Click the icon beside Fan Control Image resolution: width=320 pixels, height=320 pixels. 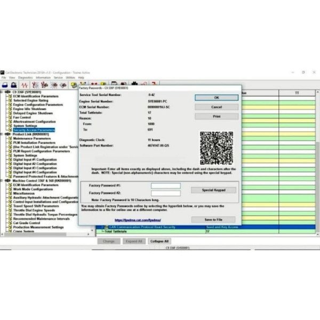click(x=11, y=117)
